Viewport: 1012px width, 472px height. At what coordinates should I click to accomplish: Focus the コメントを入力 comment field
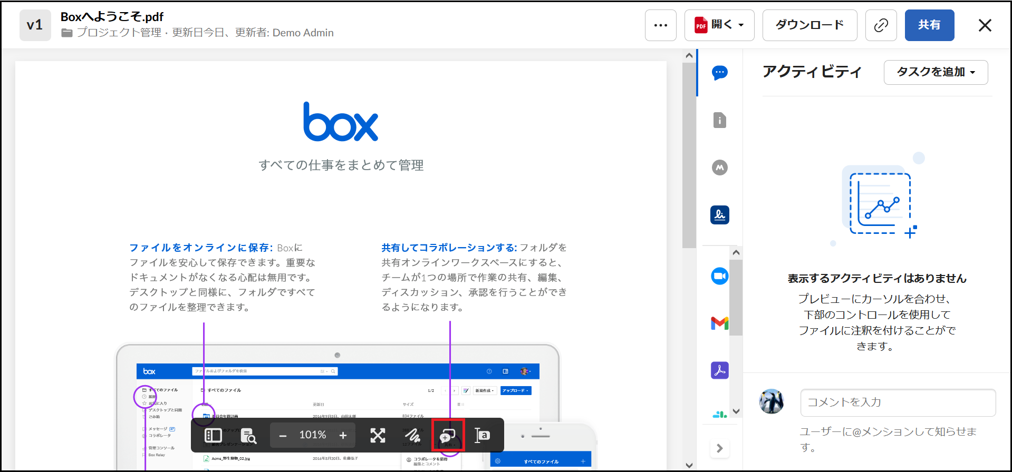898,402
